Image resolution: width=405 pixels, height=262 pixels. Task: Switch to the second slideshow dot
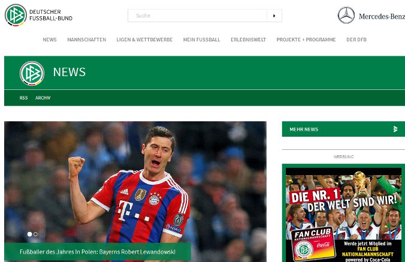pos(35,234)
